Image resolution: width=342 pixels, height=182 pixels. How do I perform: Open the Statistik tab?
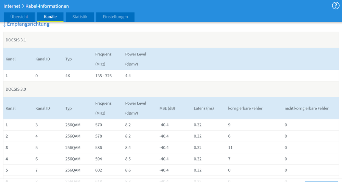click(x=80, y=17)
